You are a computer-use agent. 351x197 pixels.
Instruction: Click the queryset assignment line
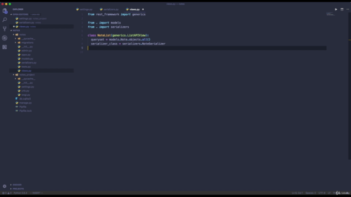pyautogui.click(x=121, y=39)
